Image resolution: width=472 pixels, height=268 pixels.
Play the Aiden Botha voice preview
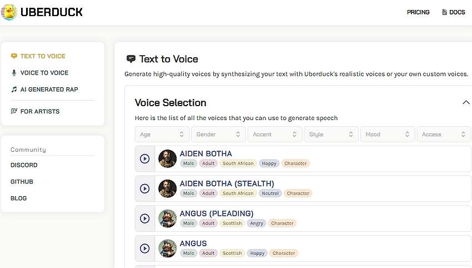144,158
